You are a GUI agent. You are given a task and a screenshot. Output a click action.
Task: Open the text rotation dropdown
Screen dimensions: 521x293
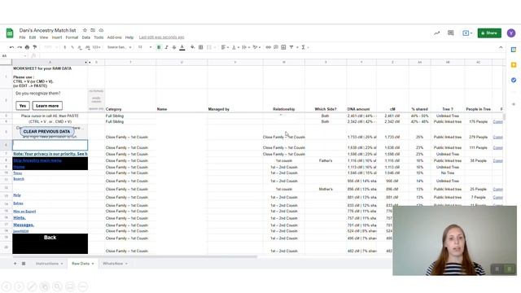[256, 47]
